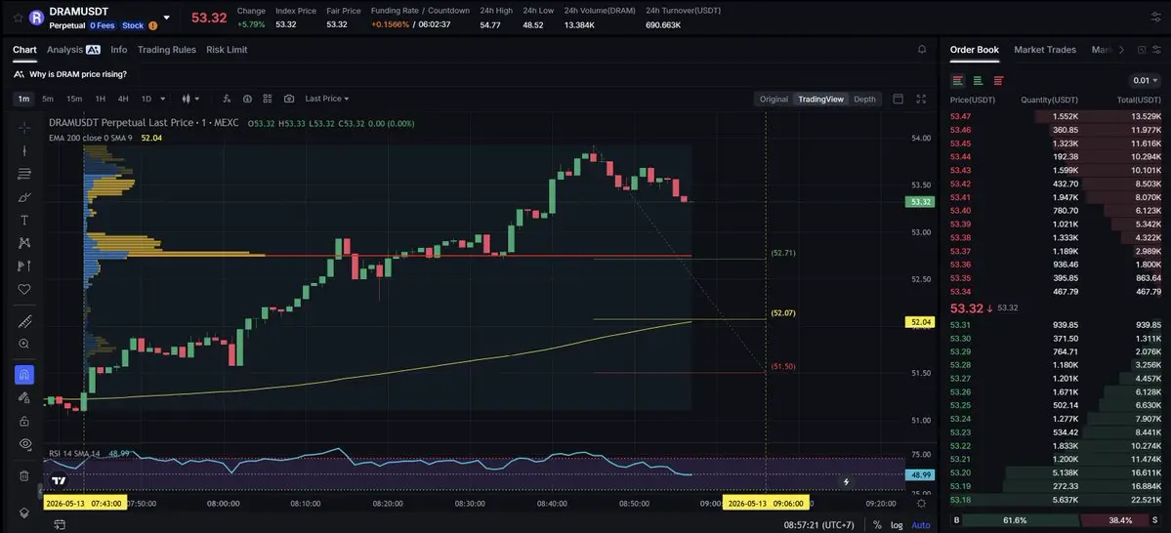
Task: Click the camera snapshot icon in chart toolbar
Action: click(x=289, y=99)
